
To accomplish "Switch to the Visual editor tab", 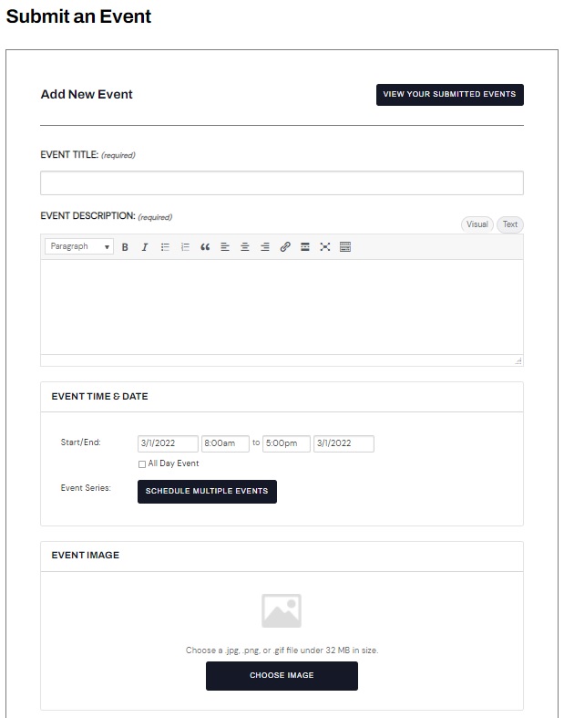I will coord(477,224).
